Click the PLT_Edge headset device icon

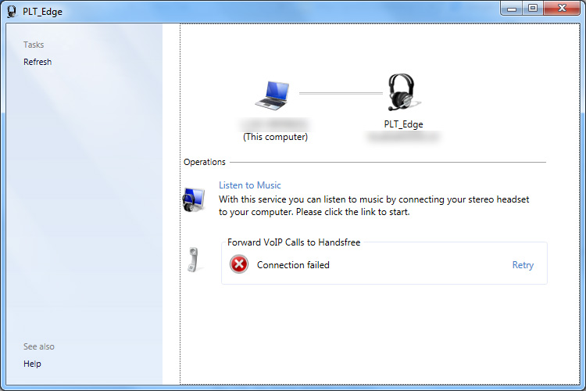point(402,93)
